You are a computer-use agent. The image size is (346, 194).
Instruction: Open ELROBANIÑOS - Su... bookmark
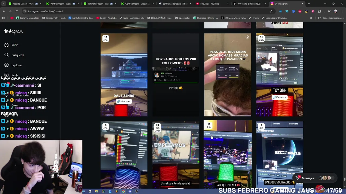tap(159, 18)
